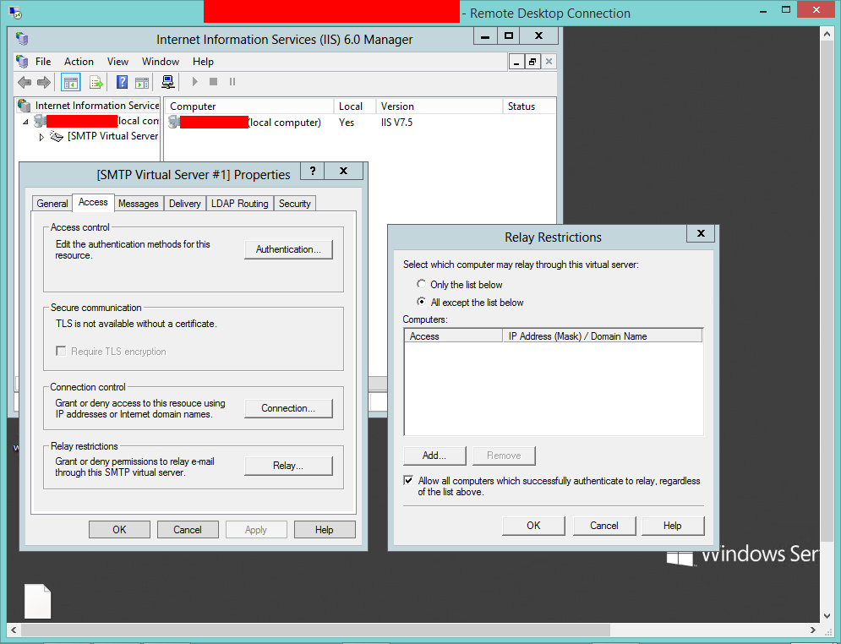Screen dimensions: 841x644
Task: Click Help in Relay Restrictions dialog
Action: [x=673, y=526]
